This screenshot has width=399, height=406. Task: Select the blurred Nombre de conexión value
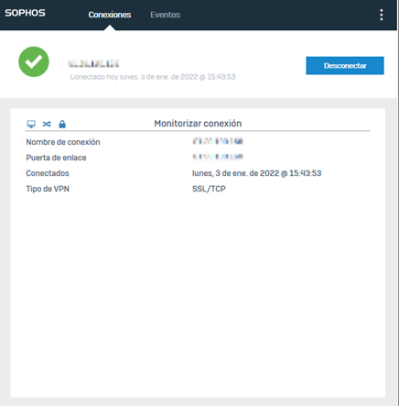pos(218,141)
